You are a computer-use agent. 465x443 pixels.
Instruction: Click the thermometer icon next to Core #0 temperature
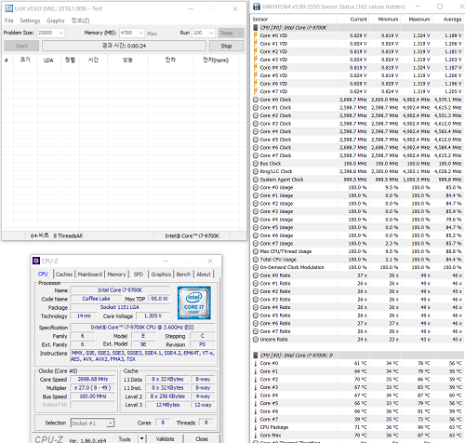(256, 363)
